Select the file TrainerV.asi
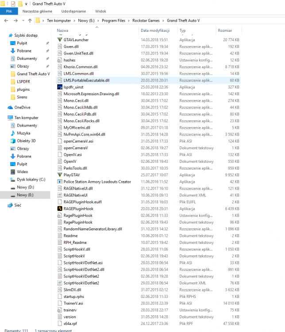Image resolution: width=285 pixels, height=332 pixels. pos(148,303)
